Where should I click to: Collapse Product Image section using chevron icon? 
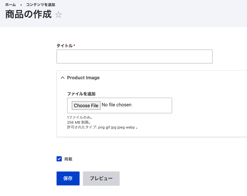63,78
